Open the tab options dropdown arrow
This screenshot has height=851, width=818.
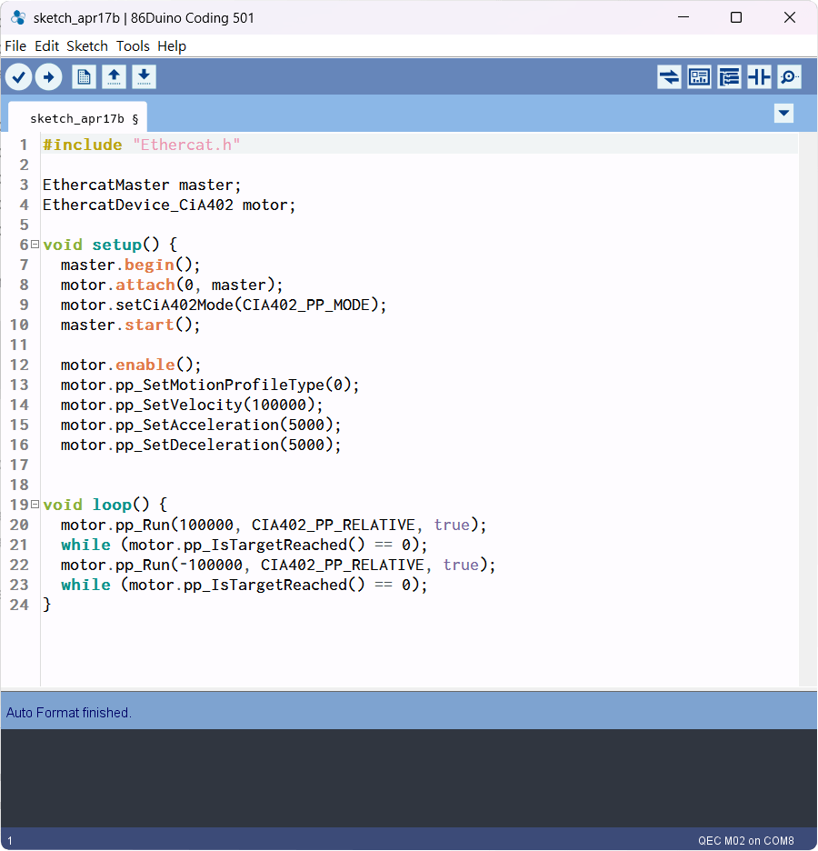[783, 114]
